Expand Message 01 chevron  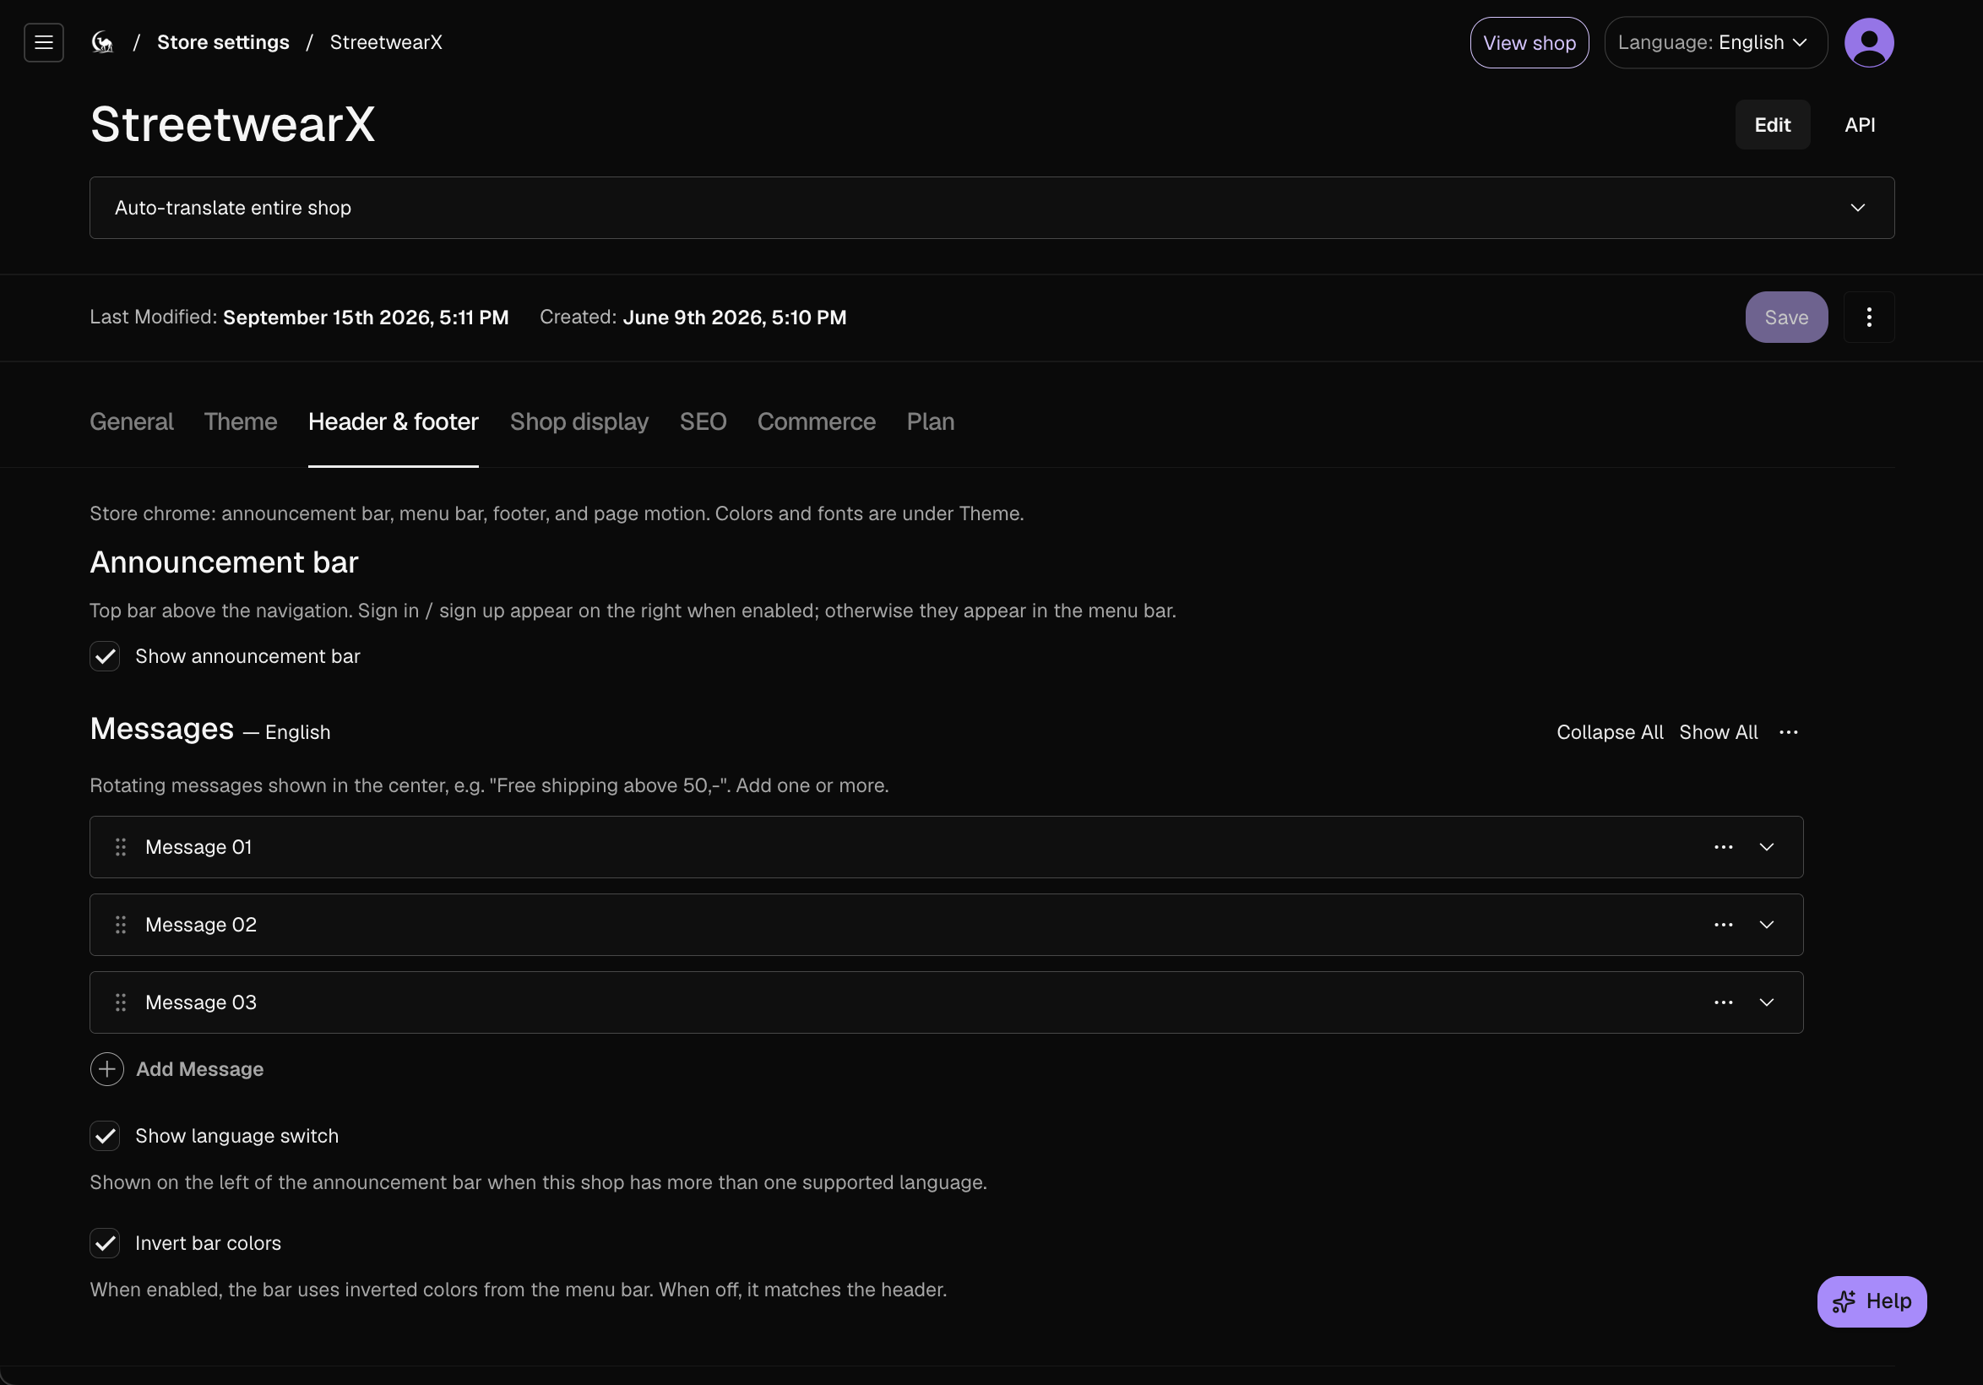[x=1767, y=847]
